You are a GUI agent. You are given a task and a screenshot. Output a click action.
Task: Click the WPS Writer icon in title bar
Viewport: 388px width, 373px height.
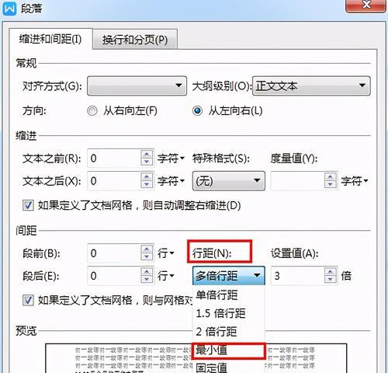click(x=9, y=9)
